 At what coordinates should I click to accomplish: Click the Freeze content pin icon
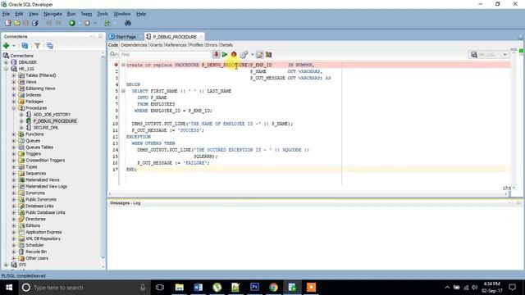pyautogui.click(x=216, y=54)
